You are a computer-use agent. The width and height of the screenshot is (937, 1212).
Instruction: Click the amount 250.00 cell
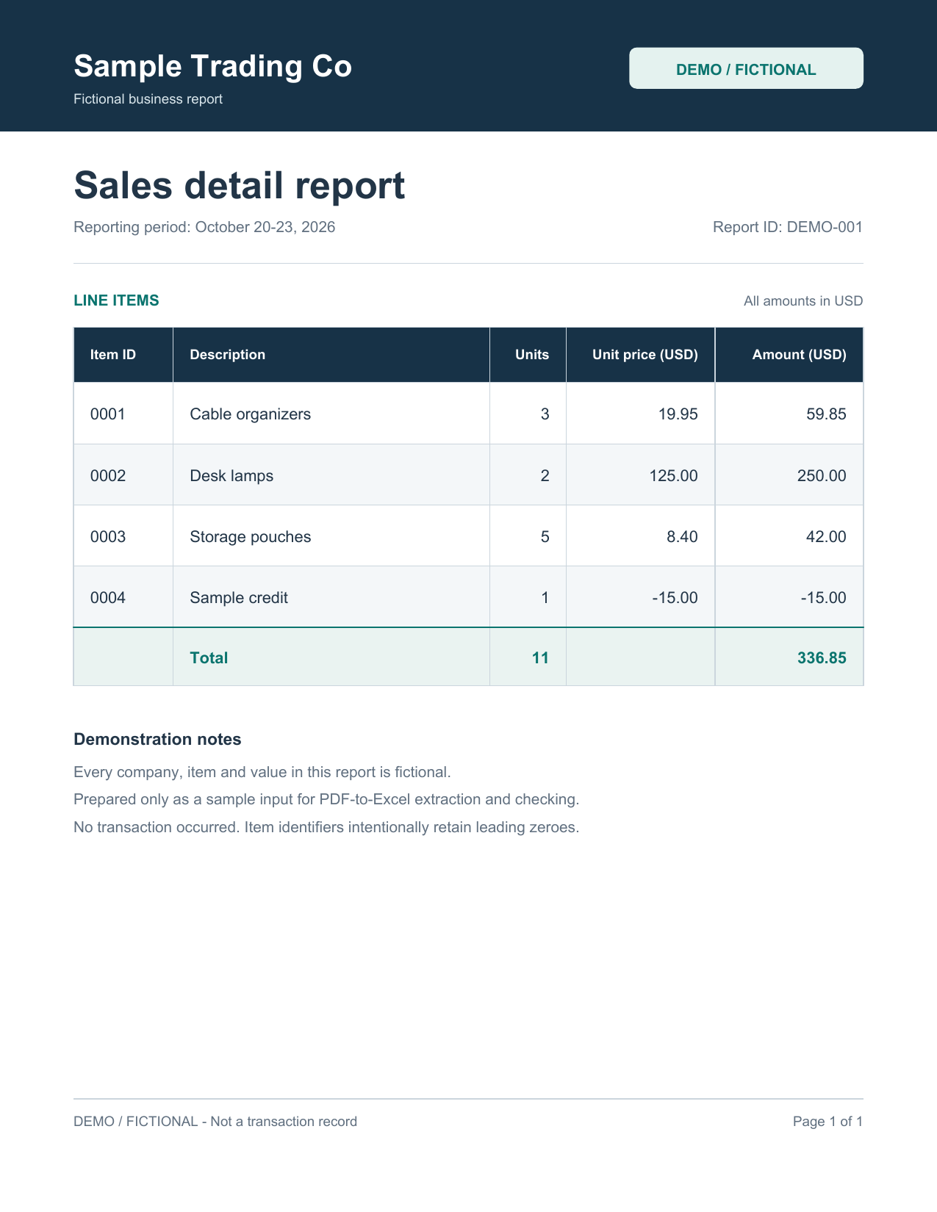(789, 475)
